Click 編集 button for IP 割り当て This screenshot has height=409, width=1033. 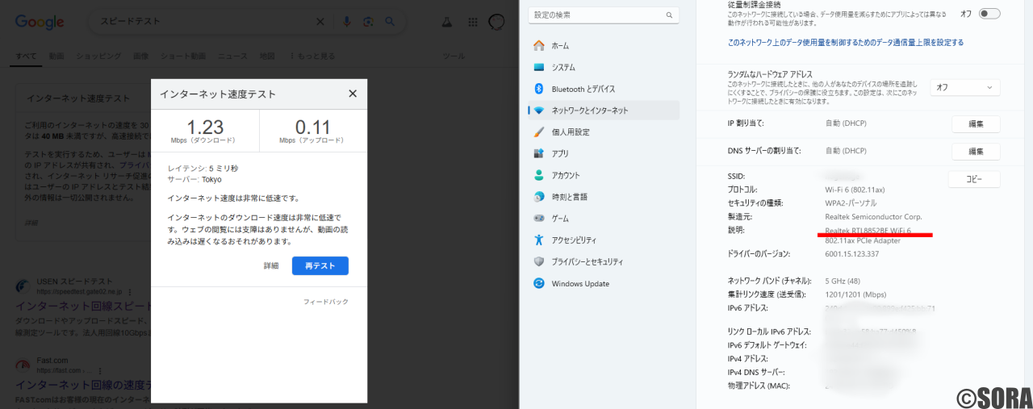(x=976, y=123)
